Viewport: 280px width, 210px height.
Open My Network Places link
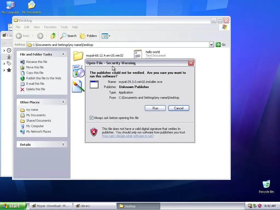click(x=36, y=132)
